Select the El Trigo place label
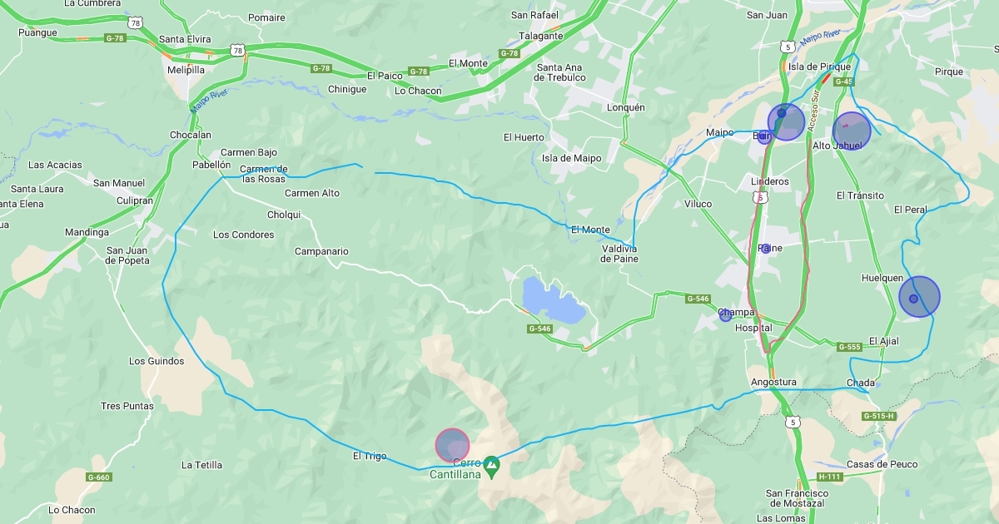This screenshot has width=999, height=524. pyautogui.click(x=370, y=456)
